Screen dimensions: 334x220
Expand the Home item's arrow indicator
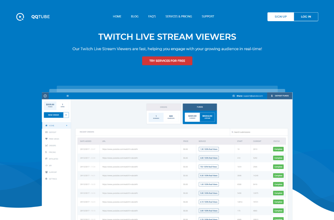coord(67,125)
